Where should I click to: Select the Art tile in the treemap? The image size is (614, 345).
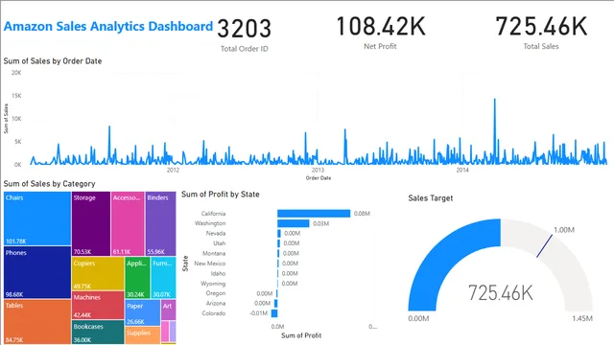169,310
